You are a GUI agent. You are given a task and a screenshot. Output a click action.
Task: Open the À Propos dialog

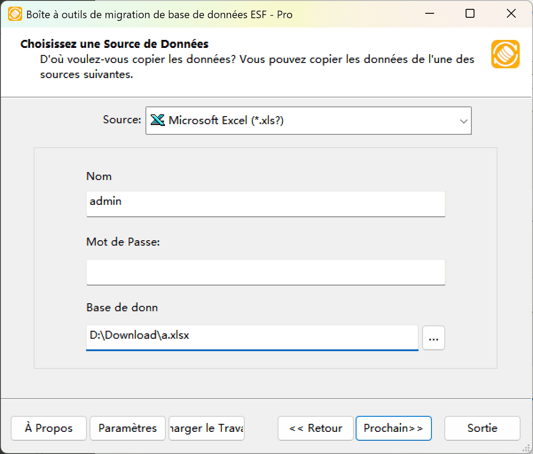pyautogui.click(x=48, y=428)
